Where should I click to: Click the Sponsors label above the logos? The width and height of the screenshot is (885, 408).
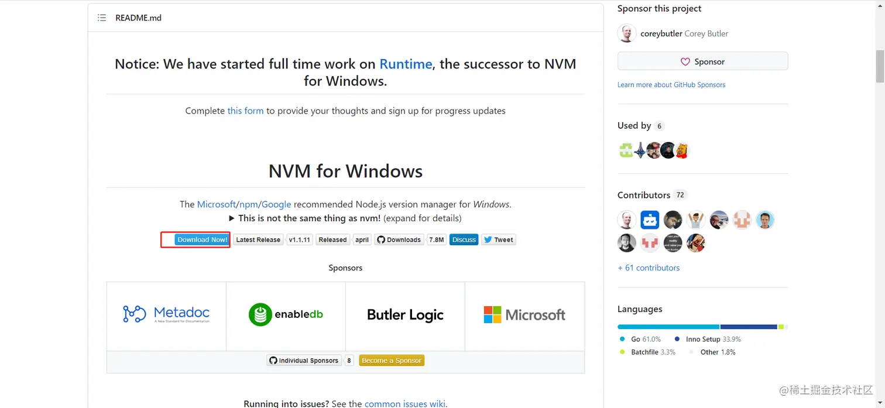tap(345, 268)
